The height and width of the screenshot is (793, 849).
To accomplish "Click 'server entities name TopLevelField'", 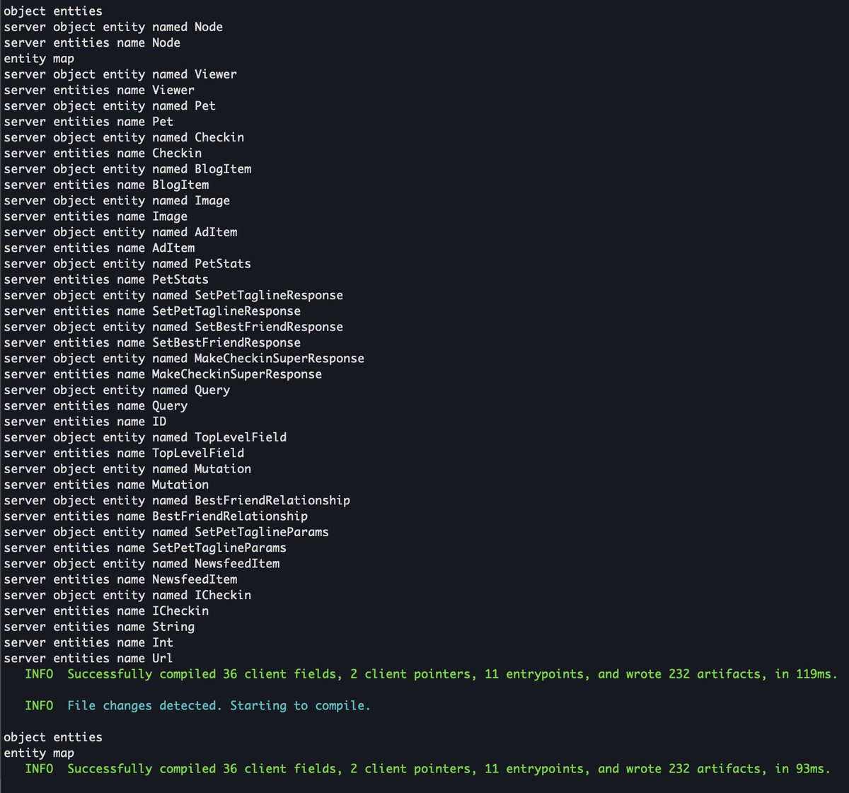I will (124, 453).
